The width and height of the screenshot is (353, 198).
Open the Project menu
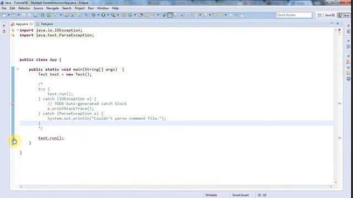coord(79,8)
